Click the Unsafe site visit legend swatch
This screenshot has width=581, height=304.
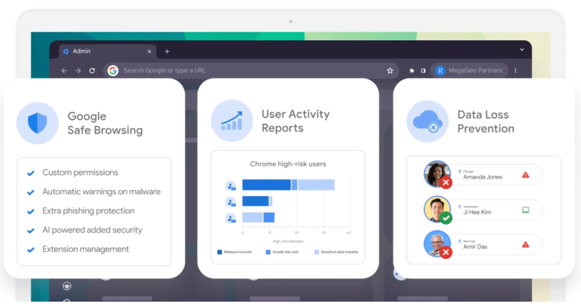(x=268, y=252)
